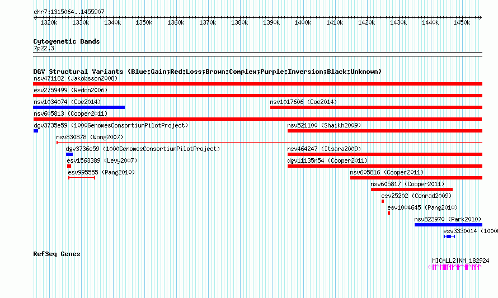Select the small blue dgv3735e59 bar
The height and width of the screenshot is (298, 498).
(36, 131)
